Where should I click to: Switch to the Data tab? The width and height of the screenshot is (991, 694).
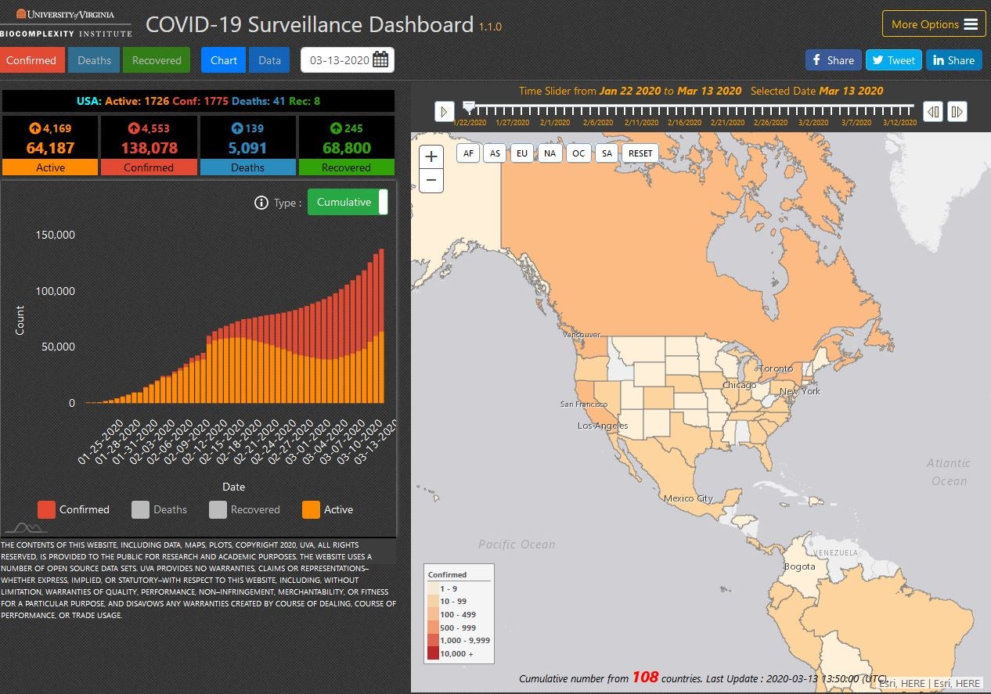(269, 59)
